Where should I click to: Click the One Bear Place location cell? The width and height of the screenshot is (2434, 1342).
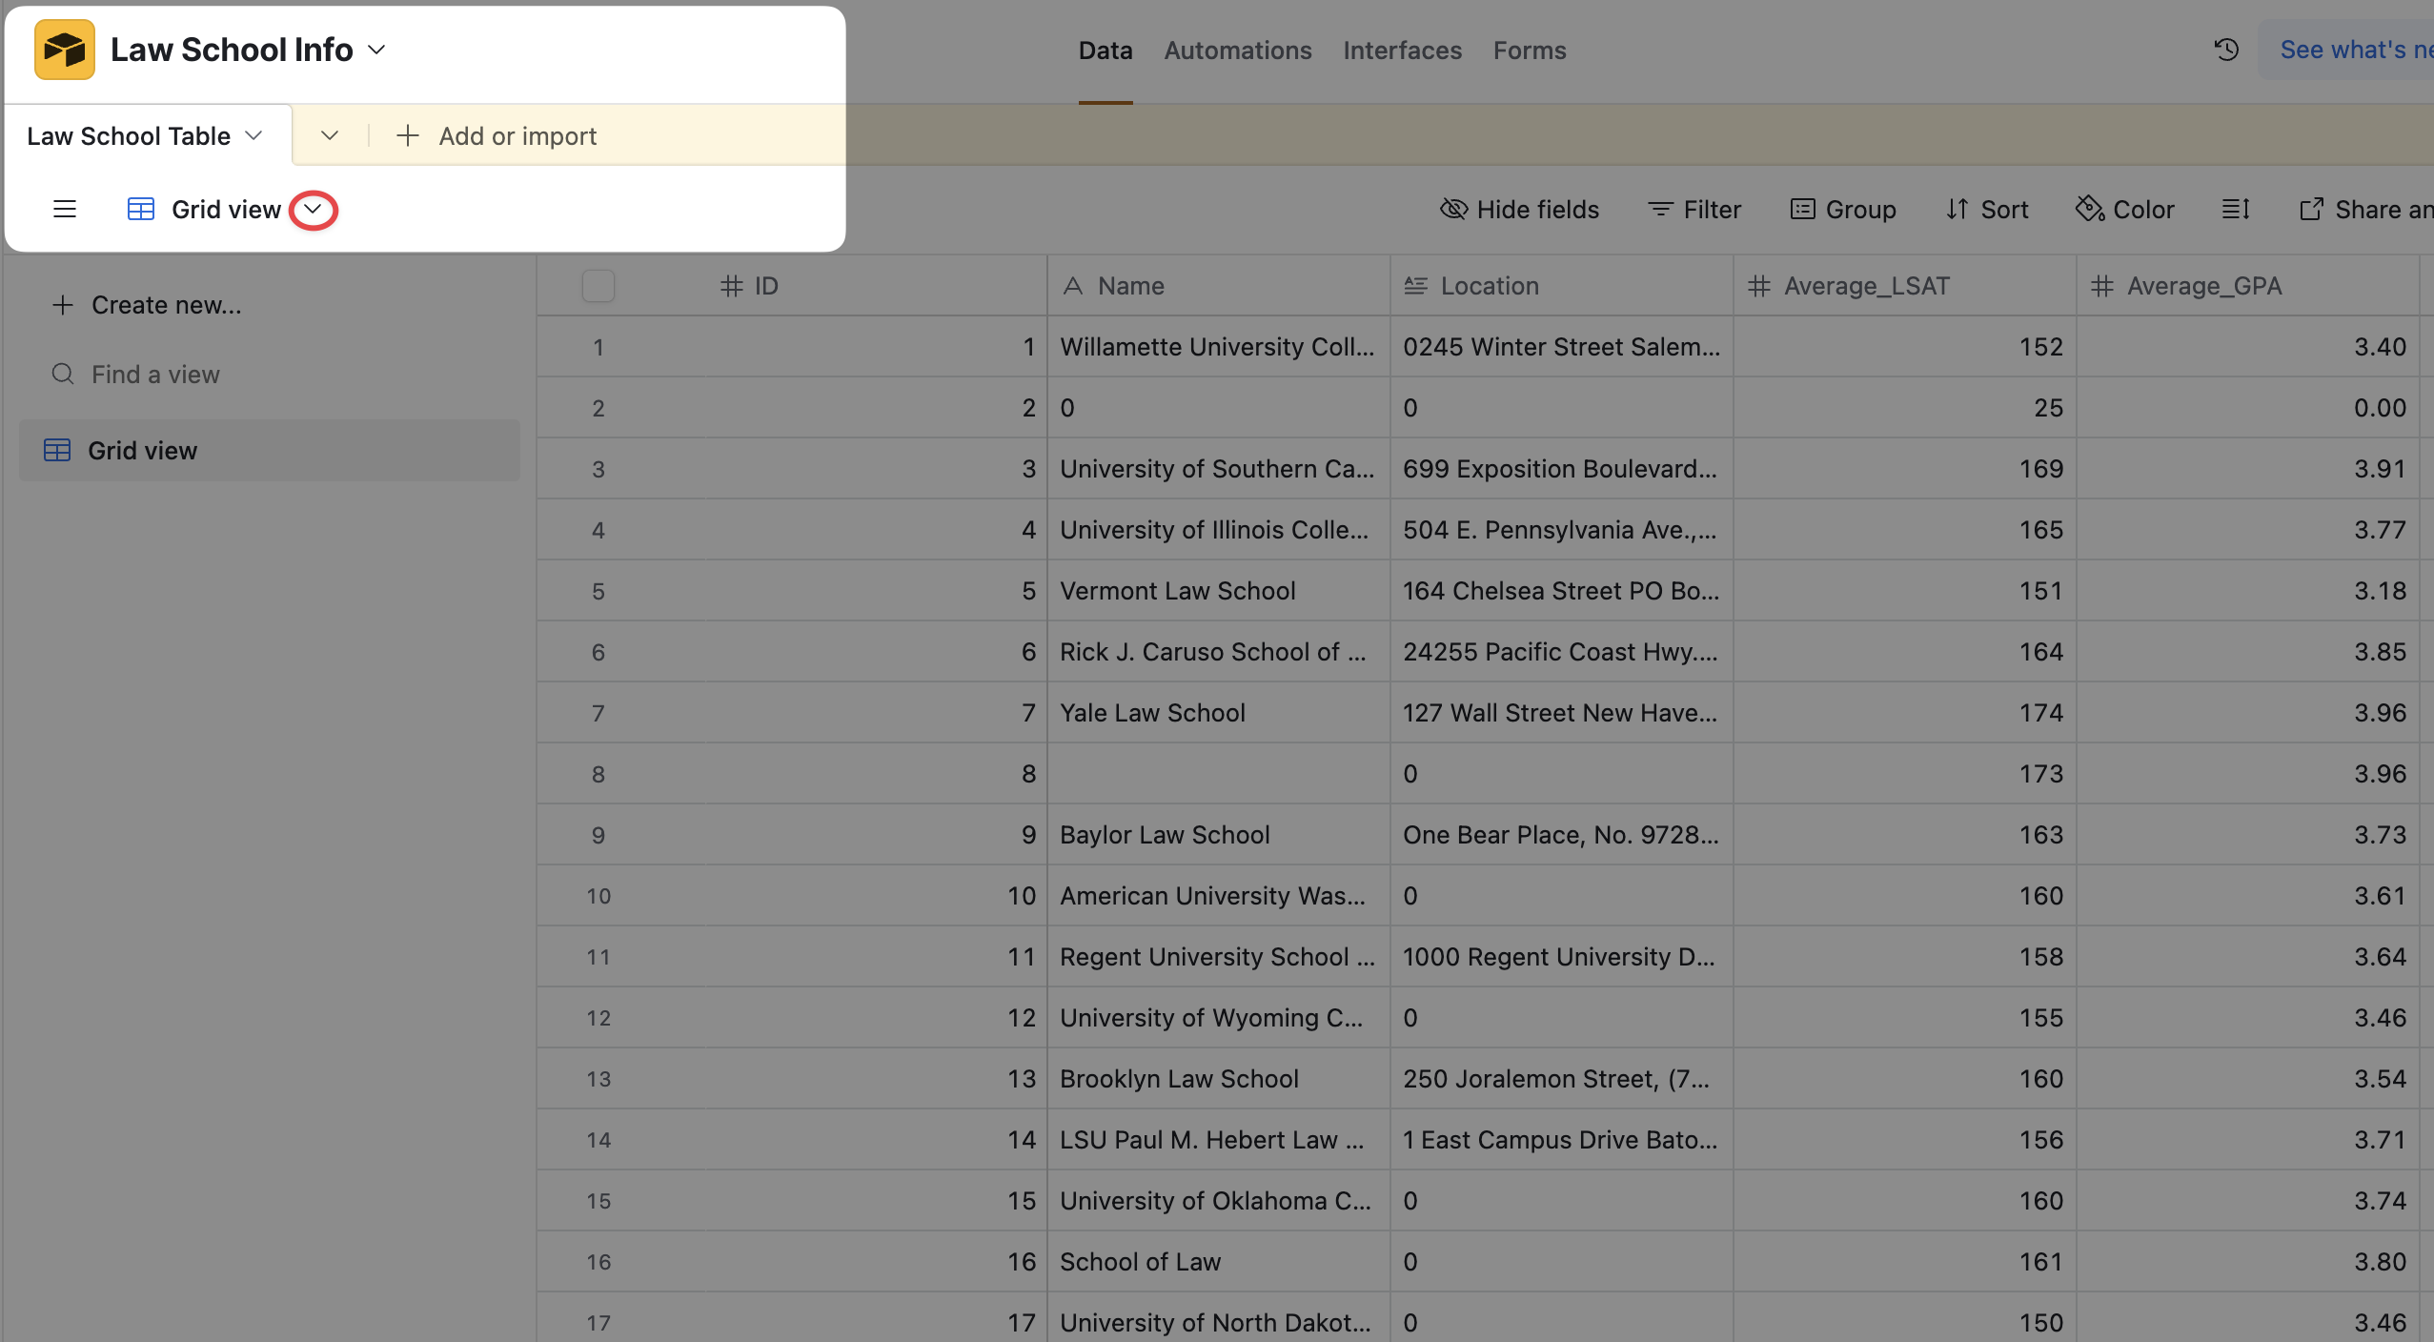tap(1562, 834)
